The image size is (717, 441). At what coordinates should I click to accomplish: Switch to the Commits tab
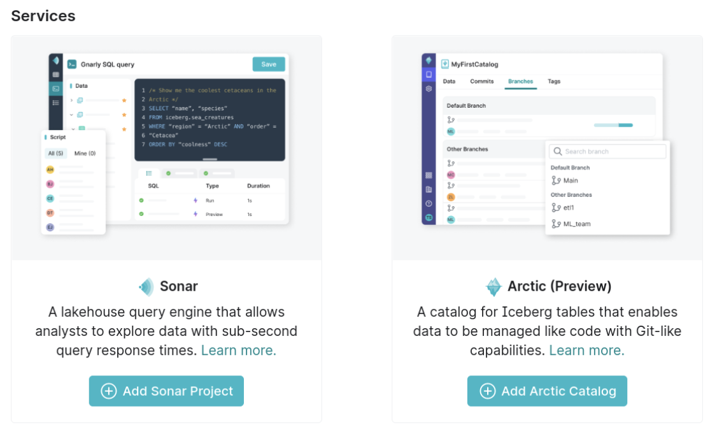[x=481, y=82]
